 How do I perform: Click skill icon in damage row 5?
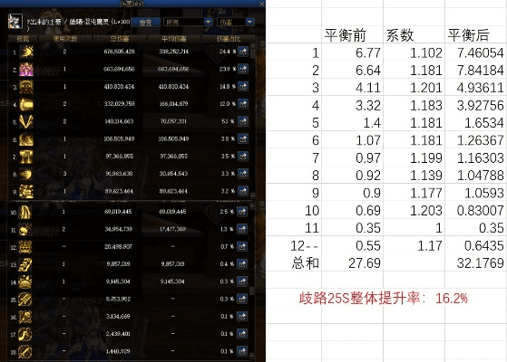coord(26,121)
